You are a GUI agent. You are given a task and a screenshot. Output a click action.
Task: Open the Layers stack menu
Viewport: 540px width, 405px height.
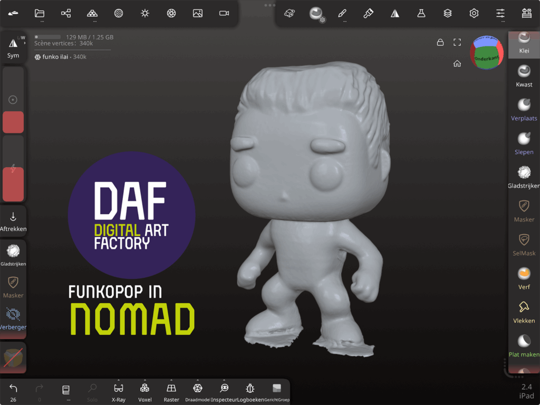pyautogui.click(x=447, y=13)
